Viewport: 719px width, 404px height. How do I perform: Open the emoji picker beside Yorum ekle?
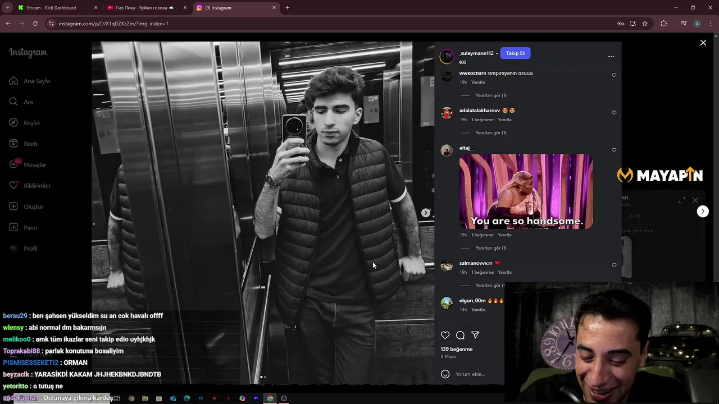(445, 374)
